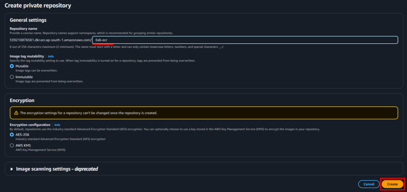Select the Mutable tag radio button
This screenshot has width=407, height=192.
coord(12,66)
